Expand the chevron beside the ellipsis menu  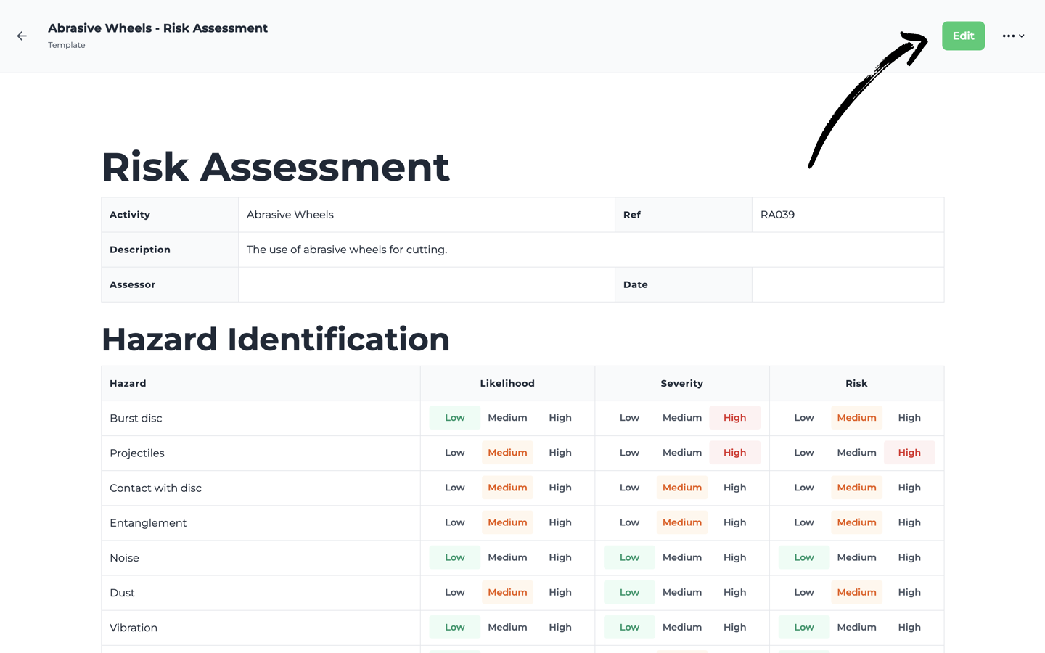click(x=1022, y=36)
